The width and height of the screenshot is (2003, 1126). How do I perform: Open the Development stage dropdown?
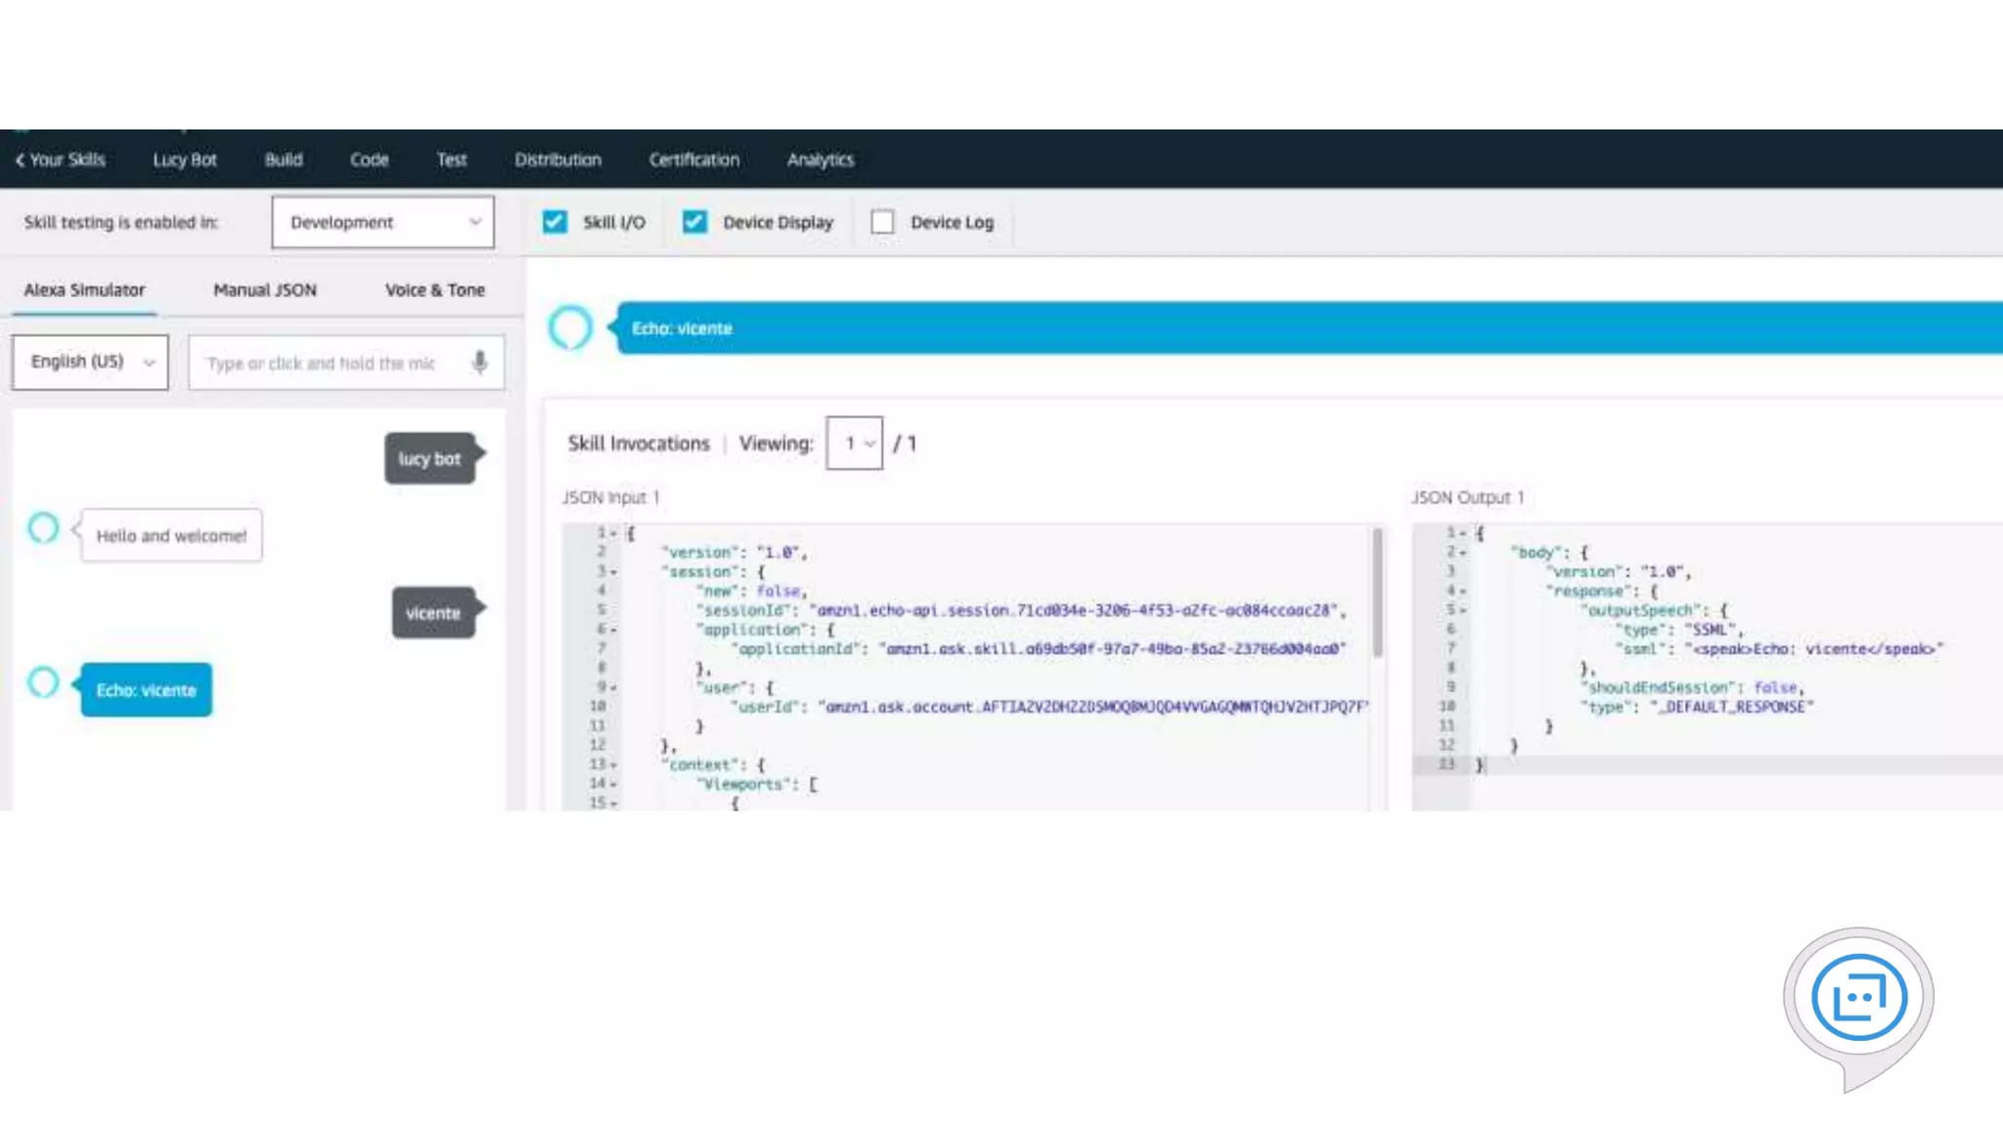382,222
